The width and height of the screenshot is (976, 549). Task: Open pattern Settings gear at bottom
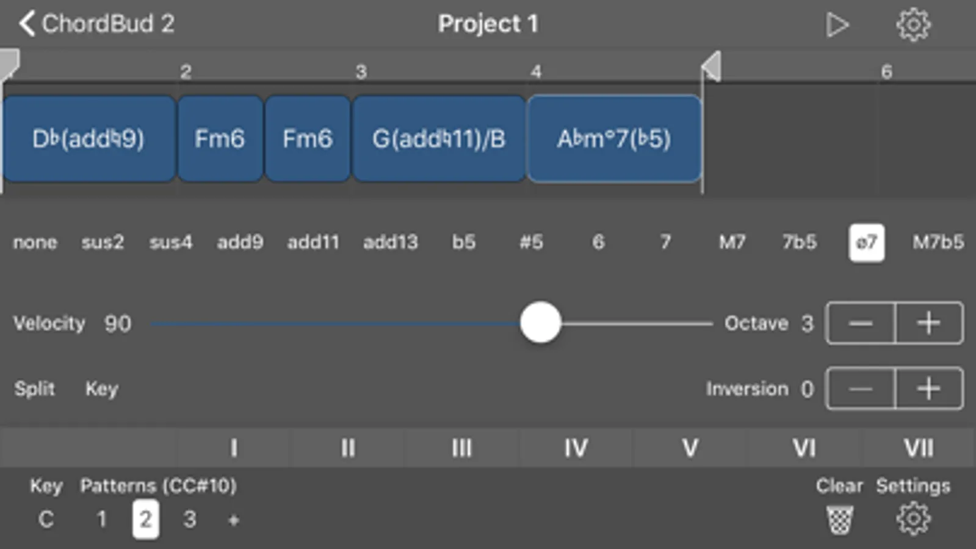tap(913, 519)
